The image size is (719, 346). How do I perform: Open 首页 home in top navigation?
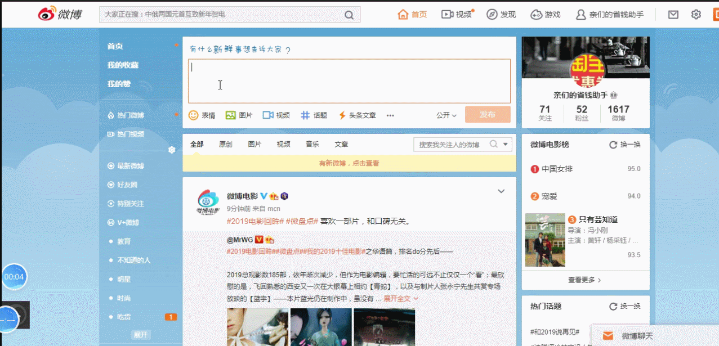point(413,15)
